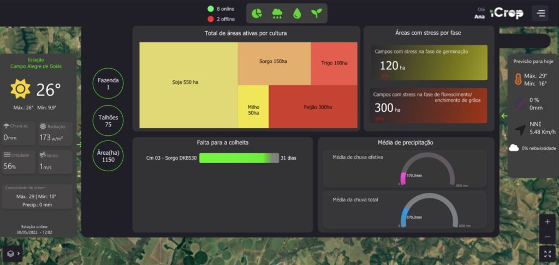The width and height of the screenshot is (559, 265).
Task: Collapse the weather station panel arrow
Action: coord(79,144)
